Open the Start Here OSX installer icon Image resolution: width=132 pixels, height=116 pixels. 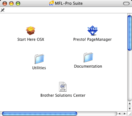point(31,31)
